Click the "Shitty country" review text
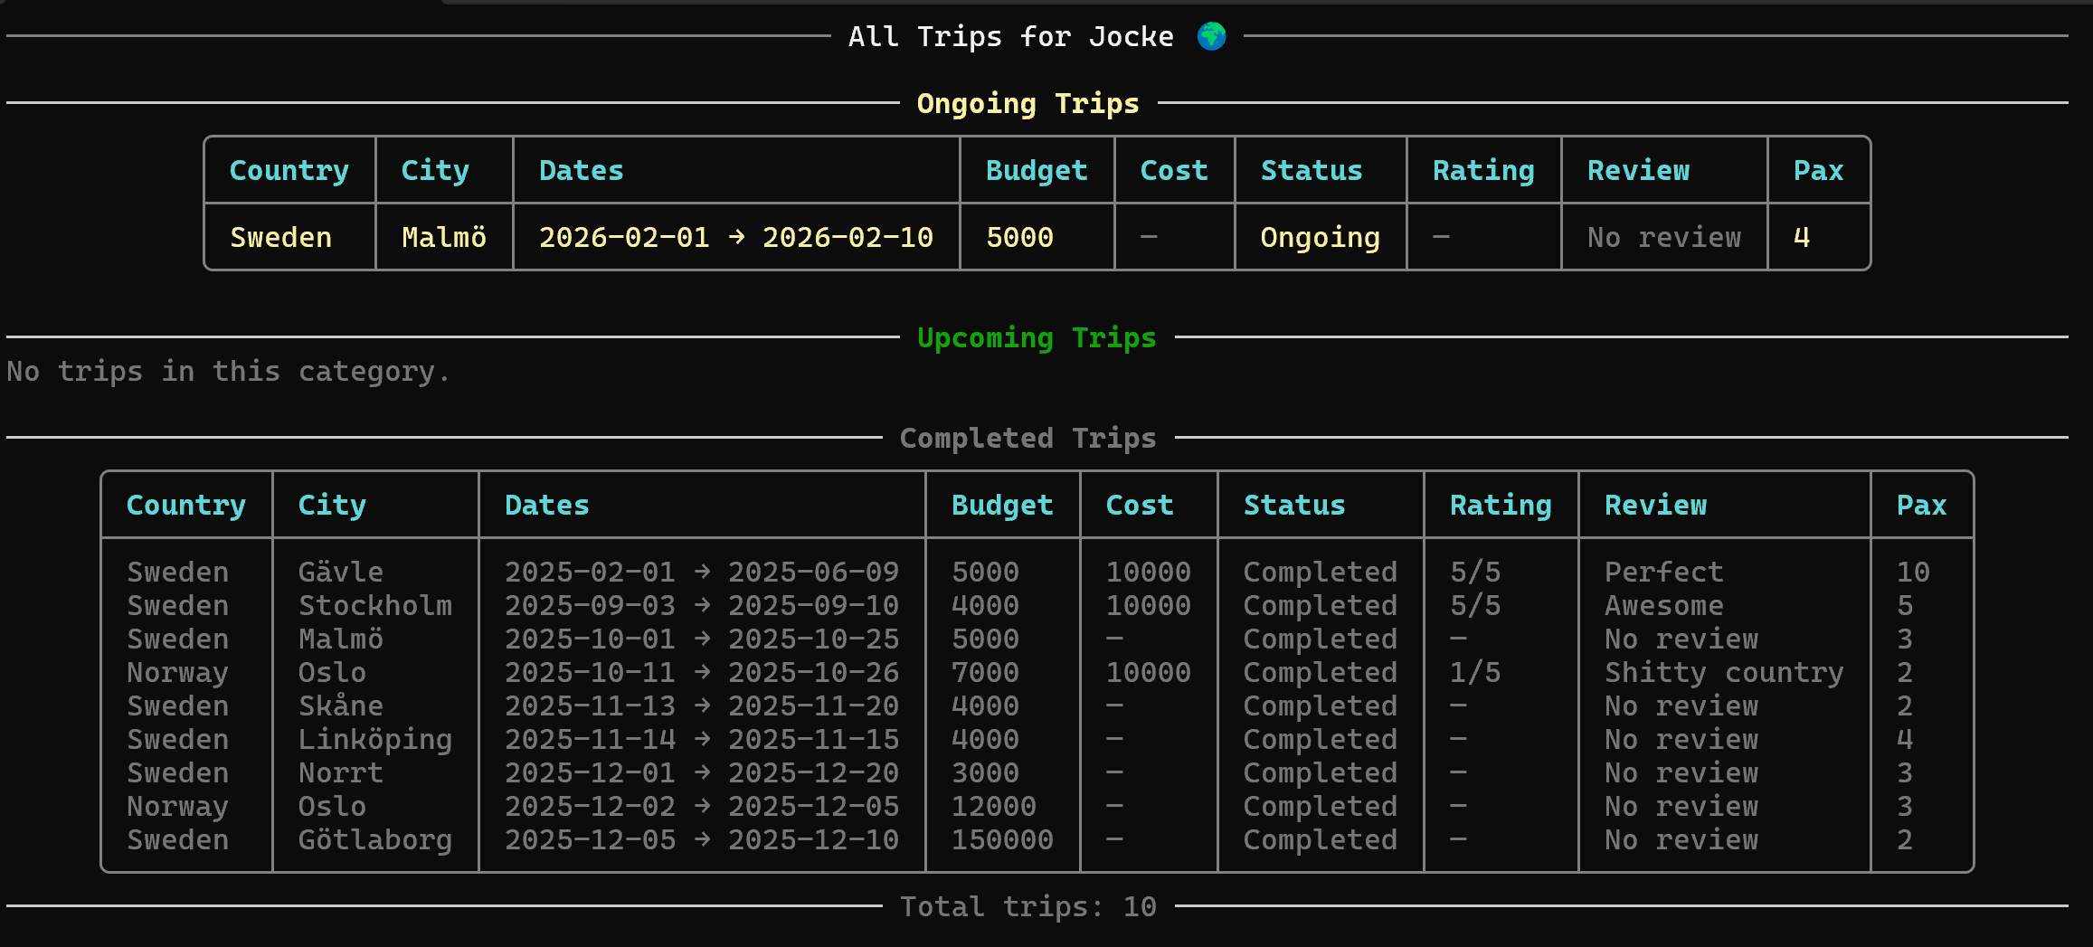 pyautogui.click(x=1723, y=672)
